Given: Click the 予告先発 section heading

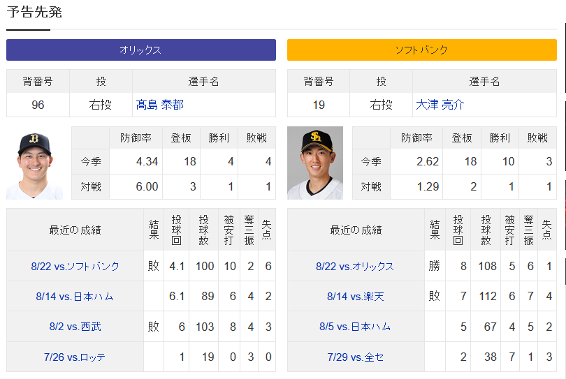Looking at the screenshot, I should 34,12.
